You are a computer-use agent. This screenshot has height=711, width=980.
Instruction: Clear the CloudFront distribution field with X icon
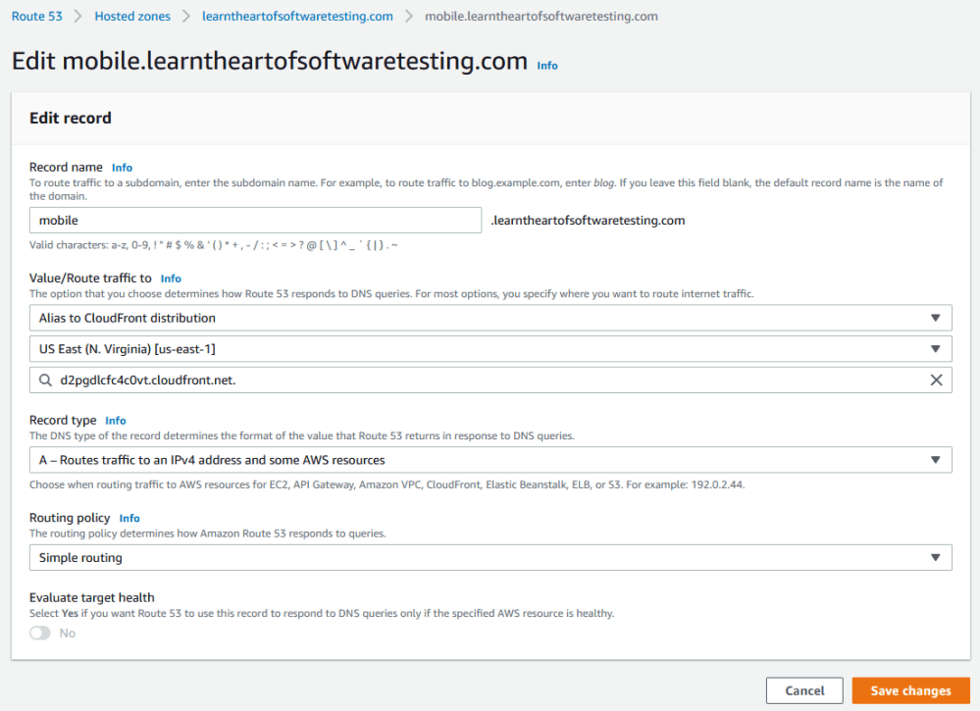[936, 381]
